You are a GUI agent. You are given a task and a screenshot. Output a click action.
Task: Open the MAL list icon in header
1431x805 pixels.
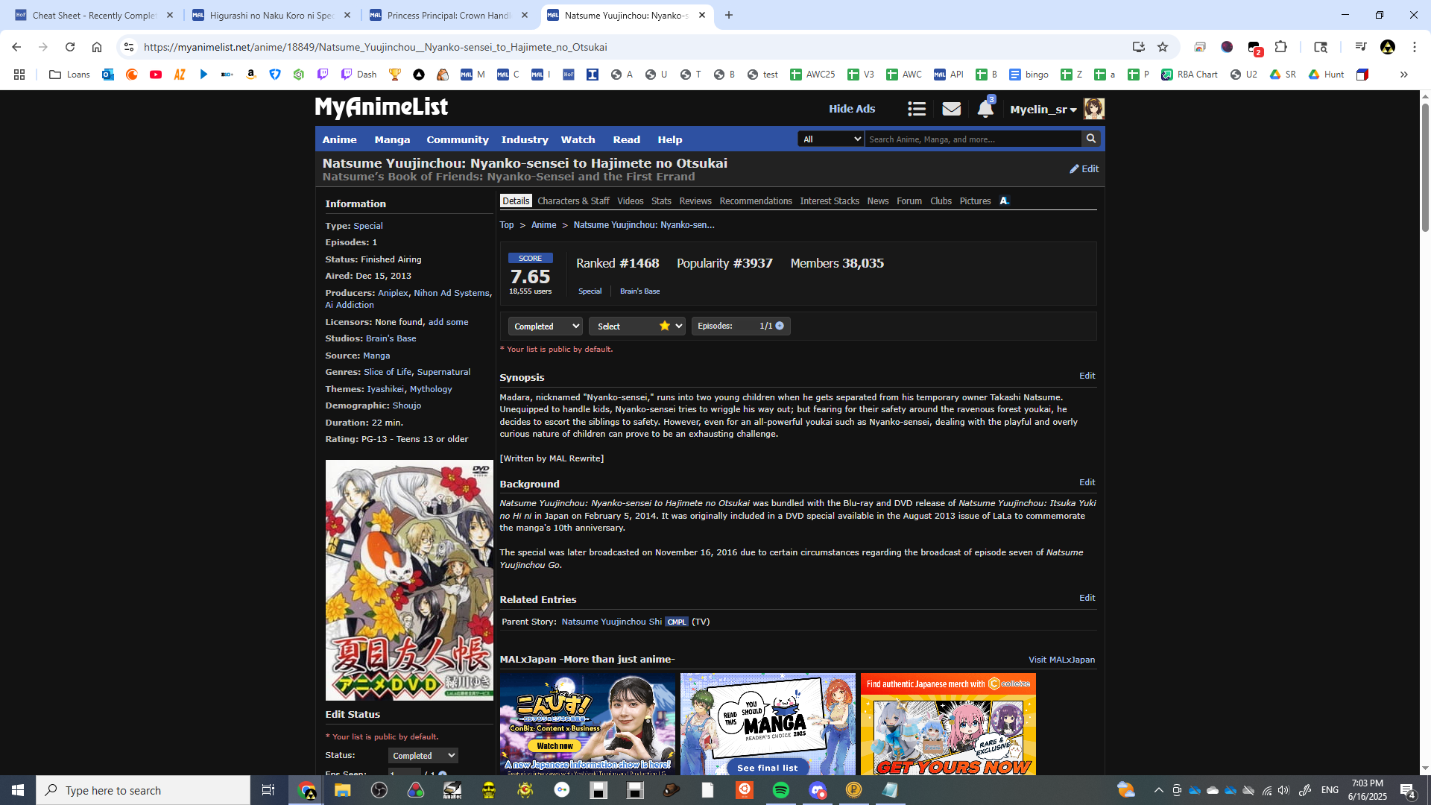(x=916, y=109)
